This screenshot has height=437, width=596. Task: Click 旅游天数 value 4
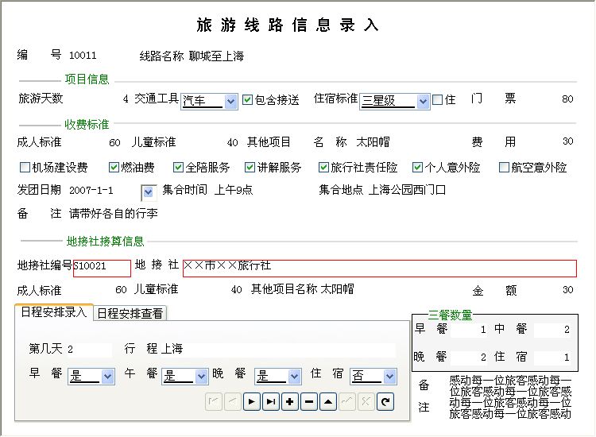pyautogui.click(x=126, y=99)
